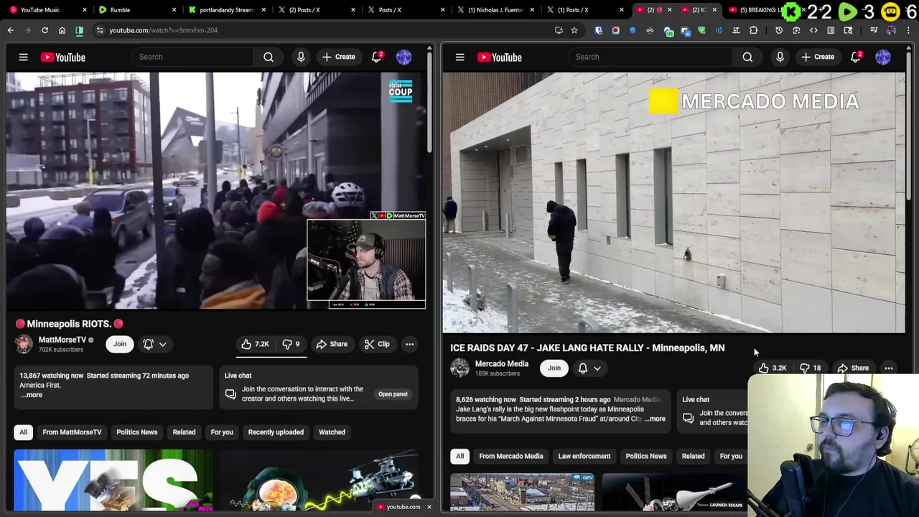Open the aerial city recommended thumbnail, right window
919x517 pixels.
[522, 493]
